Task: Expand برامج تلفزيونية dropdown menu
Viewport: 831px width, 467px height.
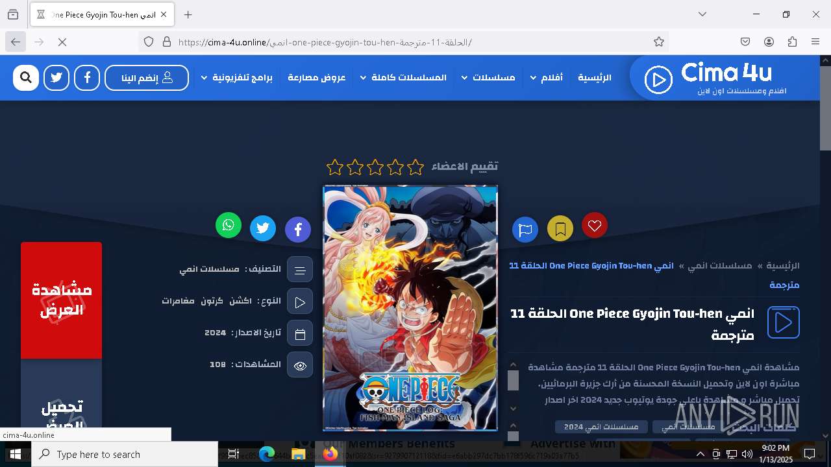Action: click(x=236, y=78)
